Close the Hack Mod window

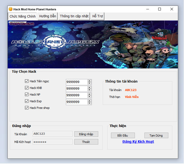(x=172, y=9)
